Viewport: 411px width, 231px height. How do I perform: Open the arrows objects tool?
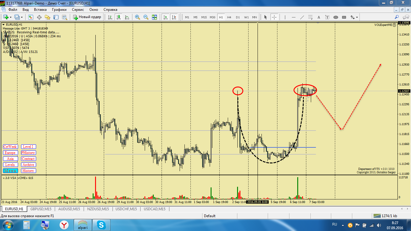click(352, 17)
